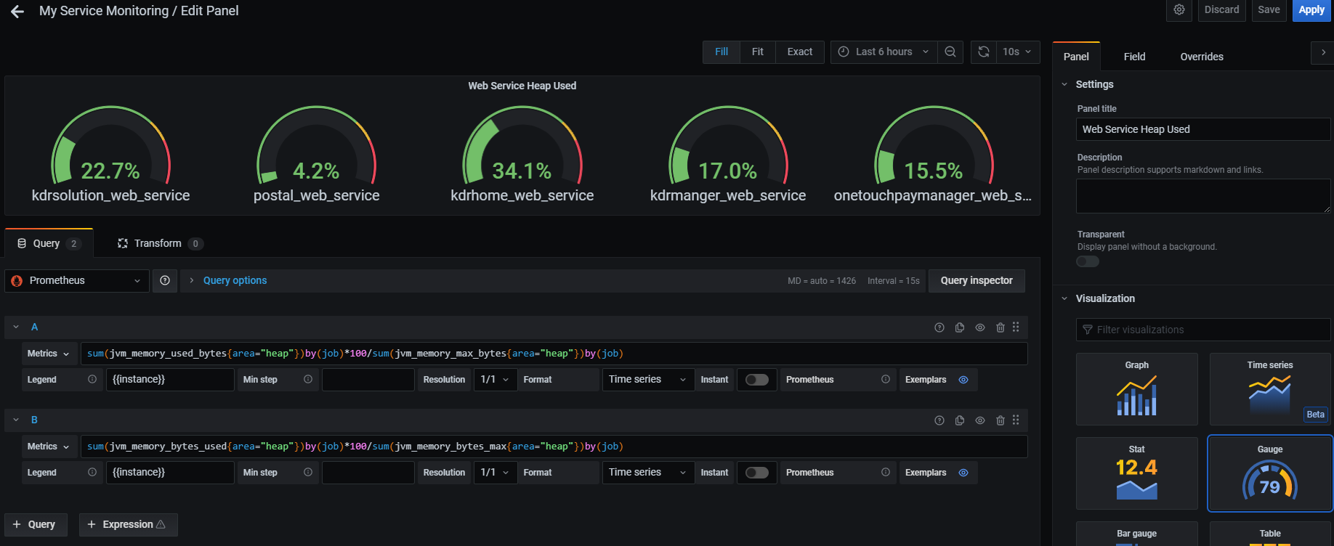Image resolution: width=1334 pixels, height=546 pixels.
Task: Duplicate query A
Action: pyautogui.click(x=960, y=327)
